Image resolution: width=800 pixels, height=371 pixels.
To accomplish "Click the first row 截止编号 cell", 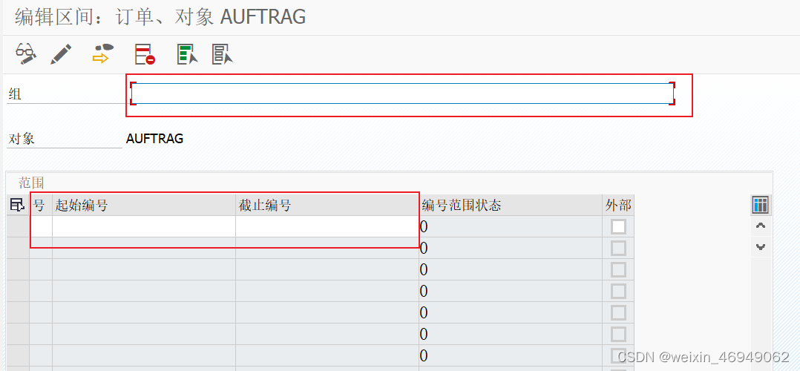I will 327,226.
